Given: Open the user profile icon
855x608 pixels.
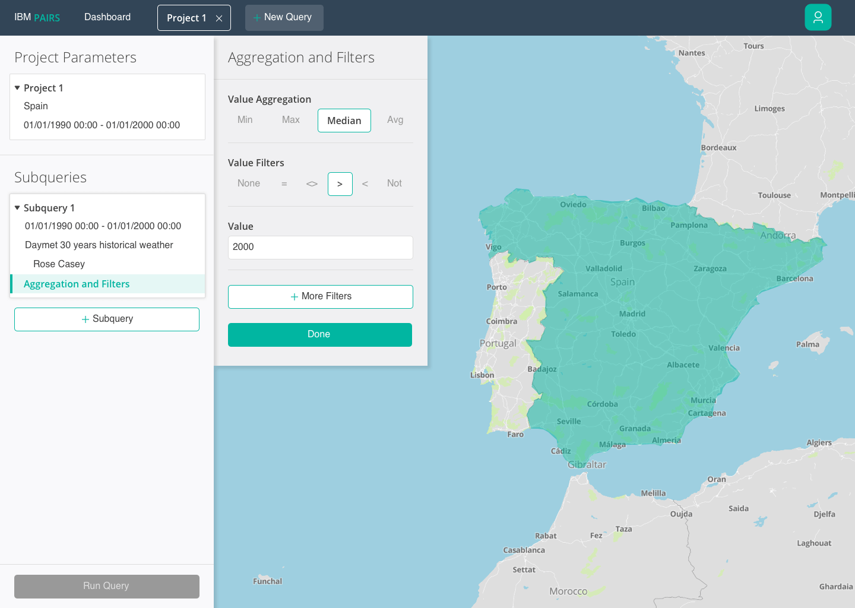Looking at the screenshot, I should click(x=818, y=17).
